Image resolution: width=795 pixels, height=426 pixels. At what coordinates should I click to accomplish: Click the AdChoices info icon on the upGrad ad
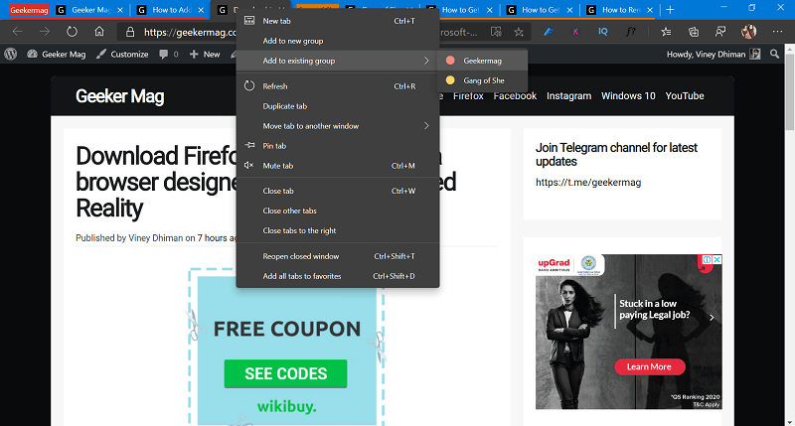(x=707, y=259)
